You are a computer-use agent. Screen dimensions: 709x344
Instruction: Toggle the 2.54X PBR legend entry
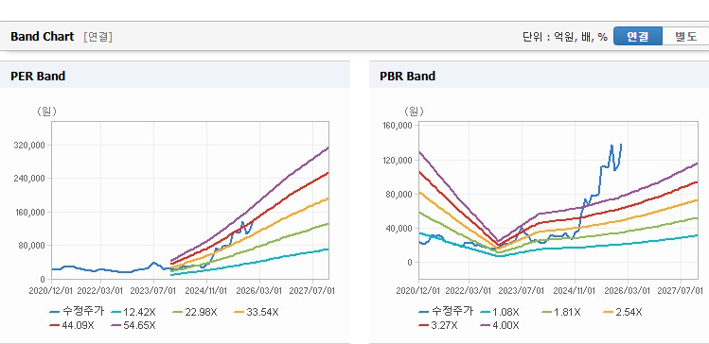click(623, 312)
